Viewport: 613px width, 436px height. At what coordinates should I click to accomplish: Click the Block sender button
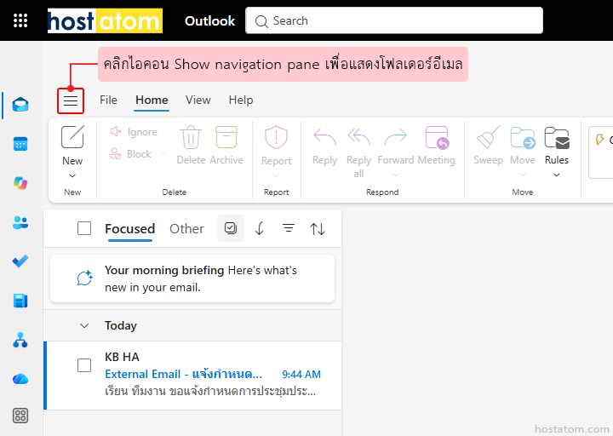click(130, 153)
